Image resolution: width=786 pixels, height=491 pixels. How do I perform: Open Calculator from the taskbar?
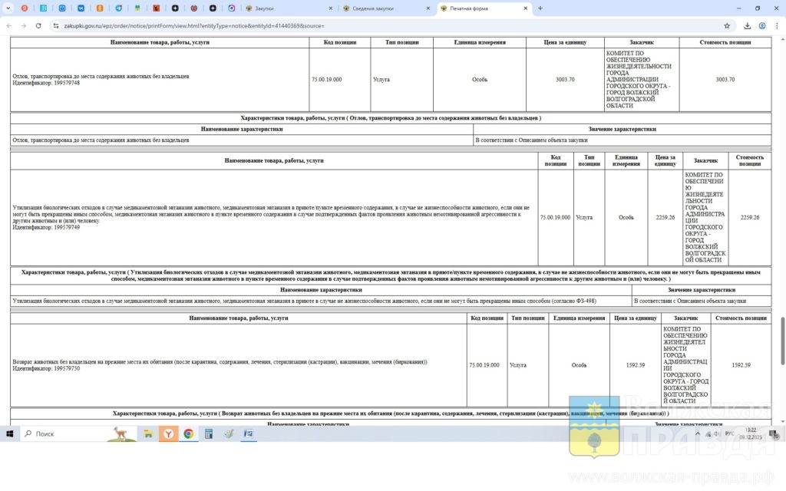click(x=208, y=433)
